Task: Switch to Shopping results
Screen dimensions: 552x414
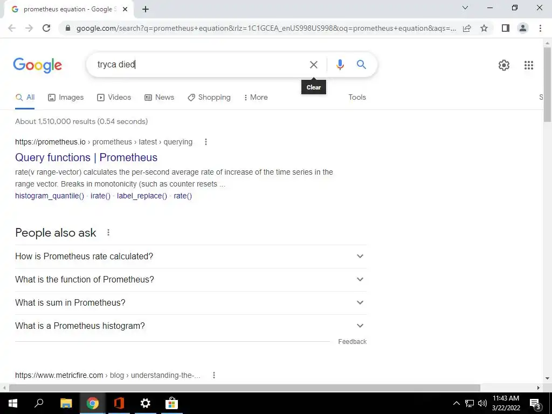Action: [209, 98]
